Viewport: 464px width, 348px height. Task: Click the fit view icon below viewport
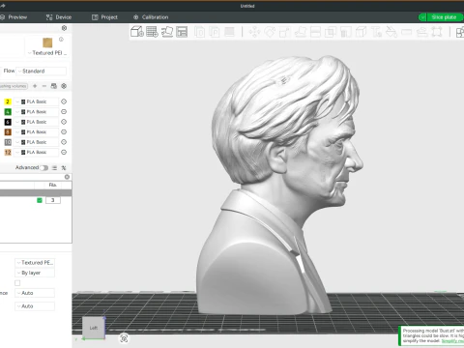click(124, 338)
